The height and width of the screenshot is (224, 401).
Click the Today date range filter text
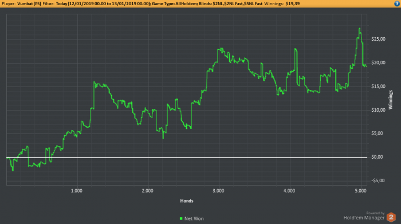(103, 3)
